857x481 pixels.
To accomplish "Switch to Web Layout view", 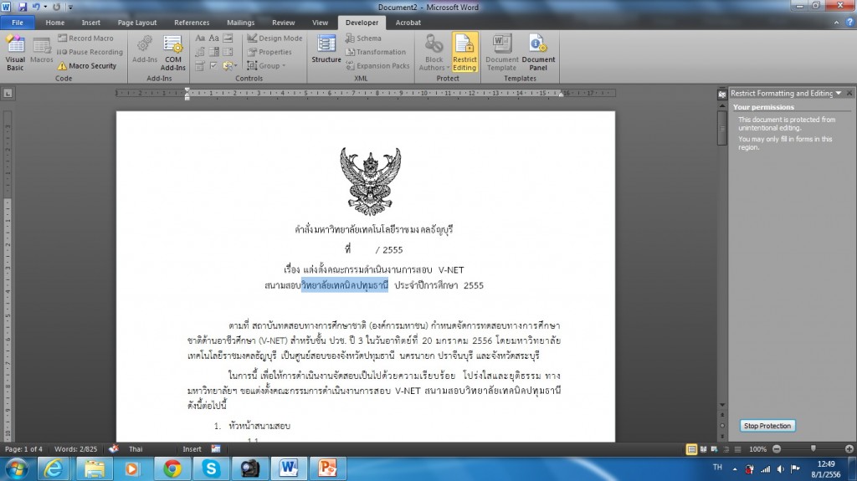I will click(x=715, y=449).
